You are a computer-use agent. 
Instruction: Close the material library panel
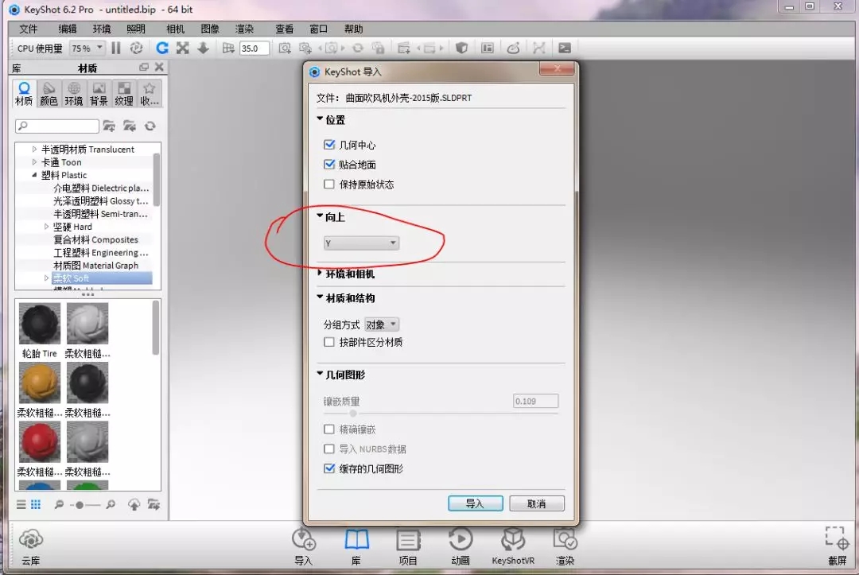point(159,67)
